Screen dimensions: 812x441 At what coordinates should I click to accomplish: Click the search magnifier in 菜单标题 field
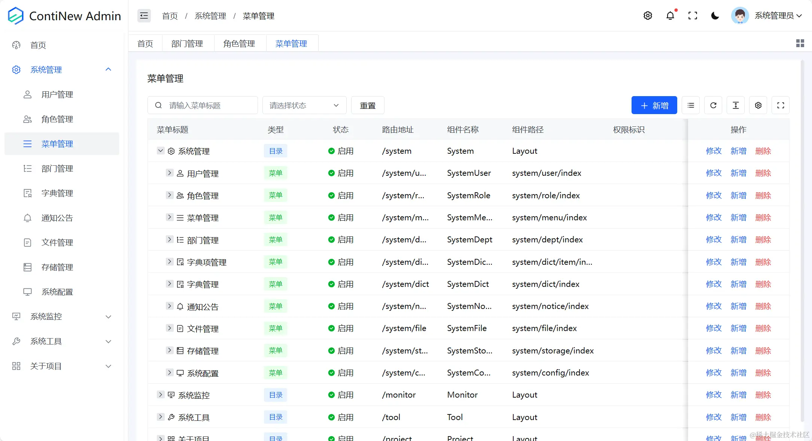(158, 105)
